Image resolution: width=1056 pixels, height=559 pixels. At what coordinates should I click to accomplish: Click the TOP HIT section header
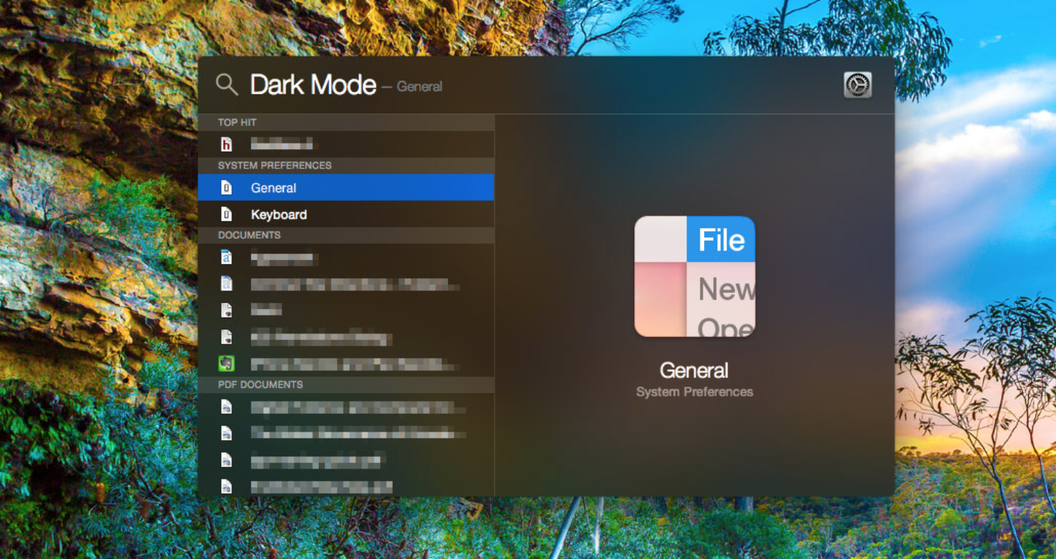[346, 123]
